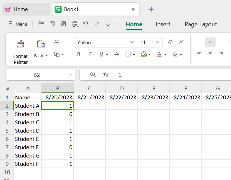Select column B header
This screenshot has height=180, width=231.
(58, 88)
